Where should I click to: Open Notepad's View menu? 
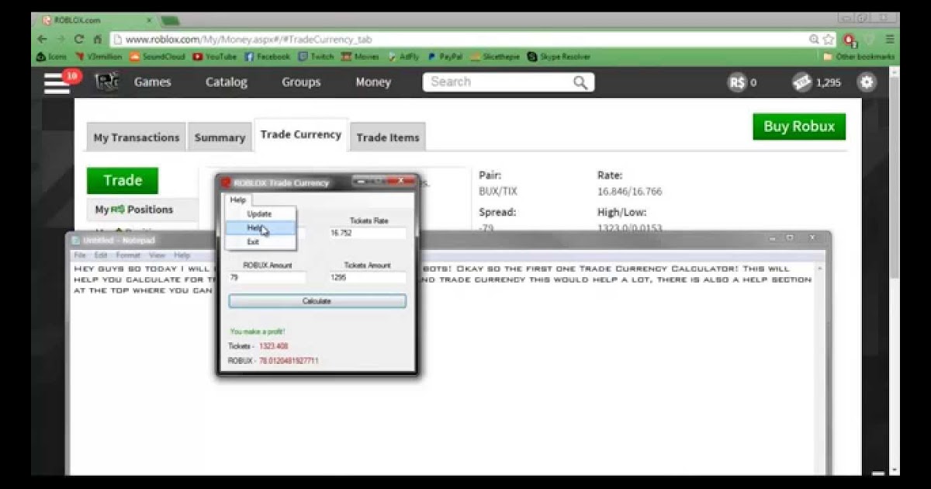coord(157,255)
